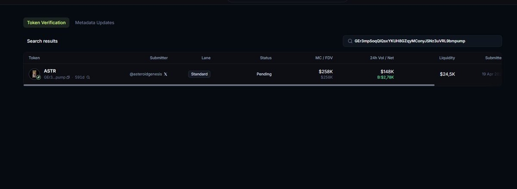Select the ASTR token name
517x189 pixels.
(x=50, y=71)
